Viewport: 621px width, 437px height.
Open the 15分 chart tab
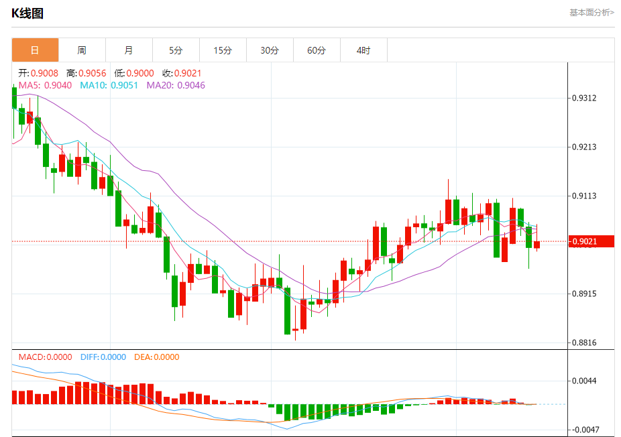[223, 50]
